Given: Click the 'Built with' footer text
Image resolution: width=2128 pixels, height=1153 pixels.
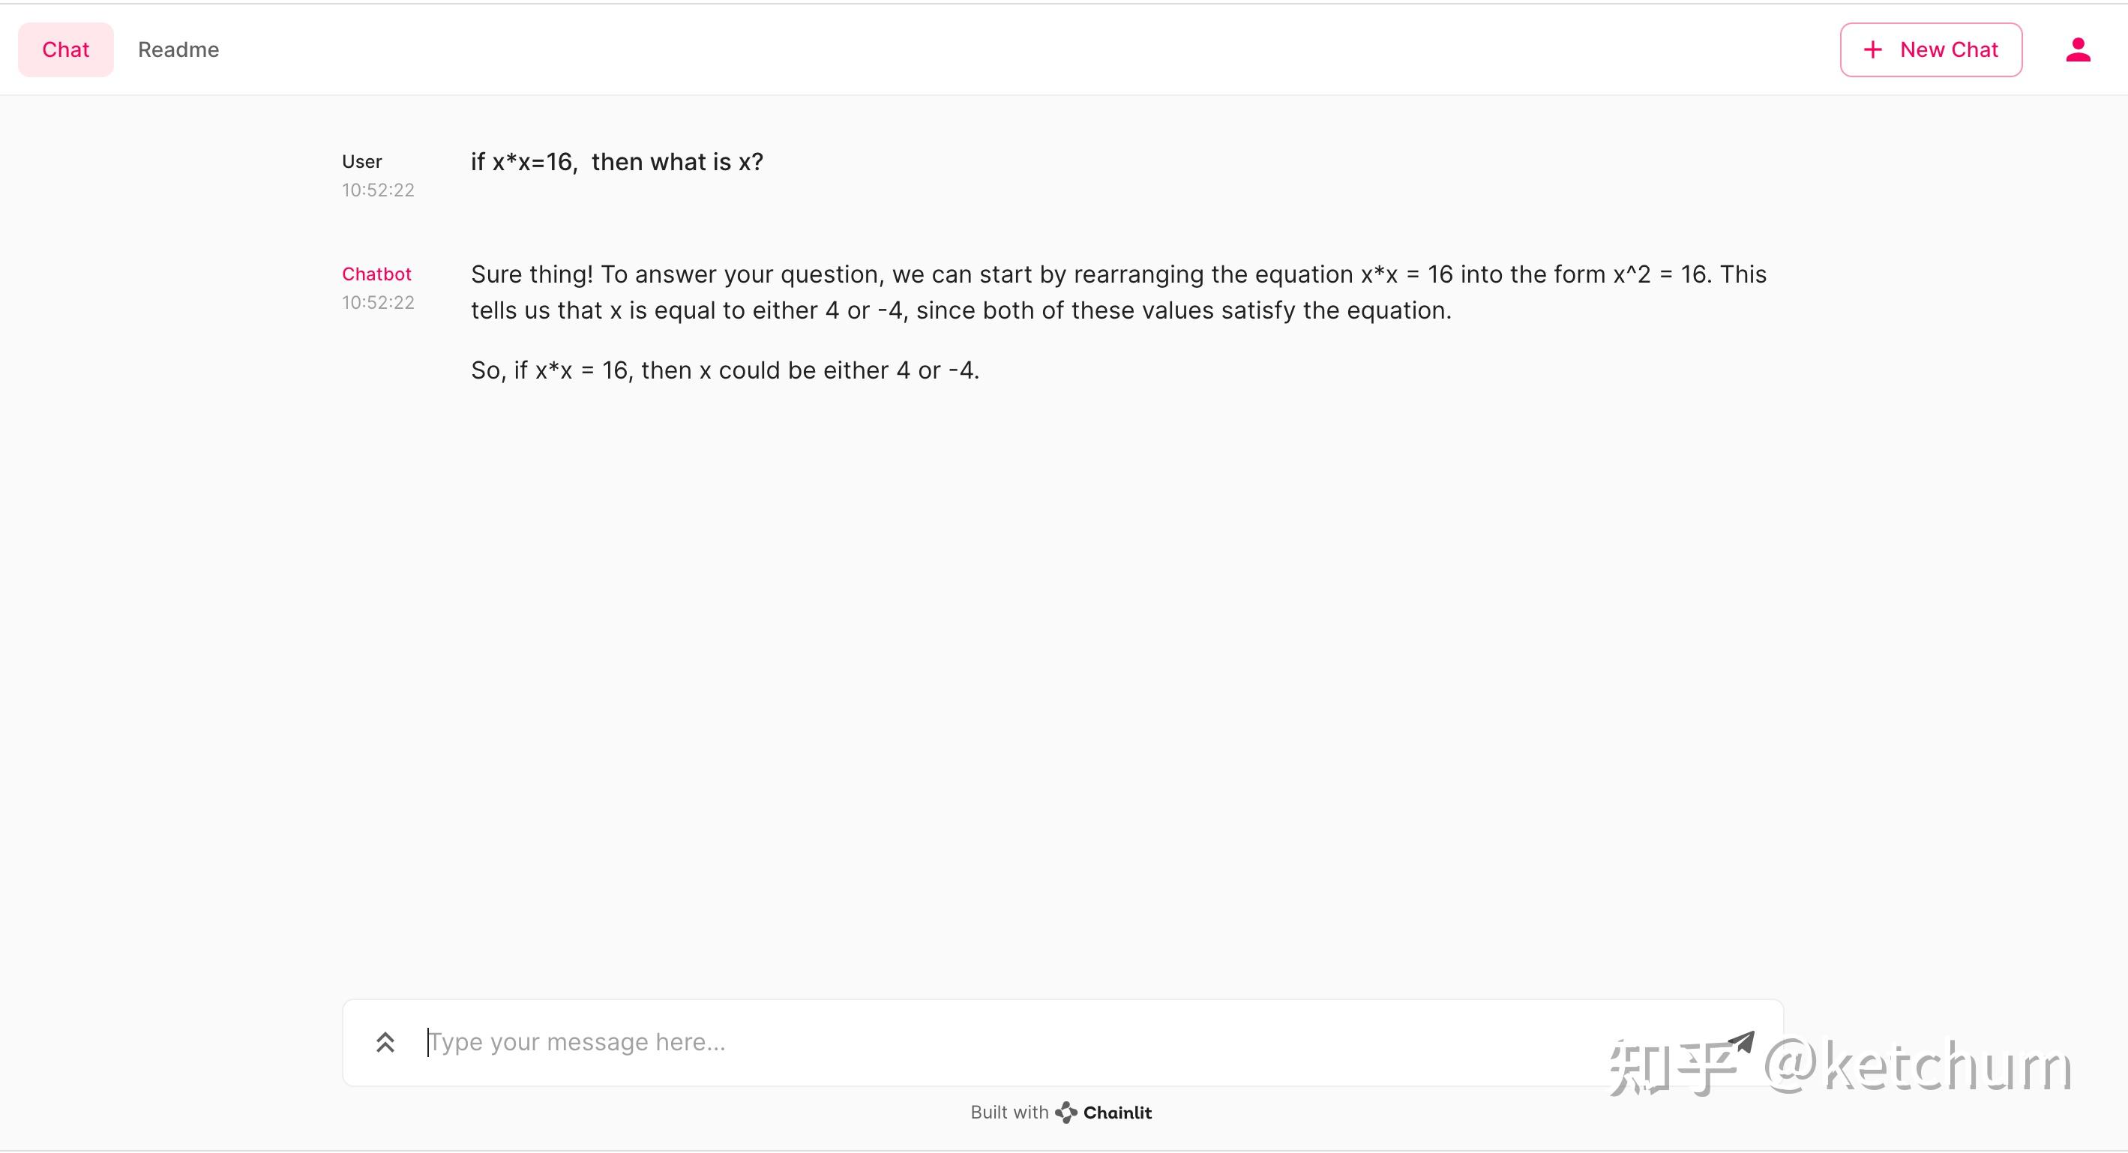Looking at the screenshot, I should [1009, 1113].
